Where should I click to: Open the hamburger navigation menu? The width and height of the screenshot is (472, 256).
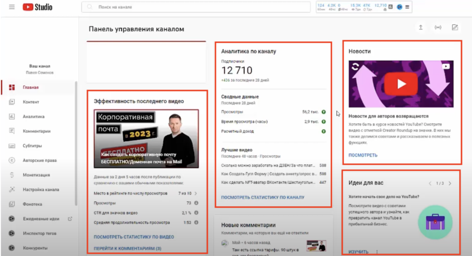[x=12, y=7]
